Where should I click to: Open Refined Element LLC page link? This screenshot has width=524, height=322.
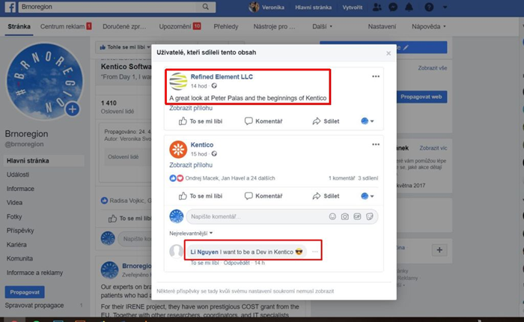click(x=222, y=76)
